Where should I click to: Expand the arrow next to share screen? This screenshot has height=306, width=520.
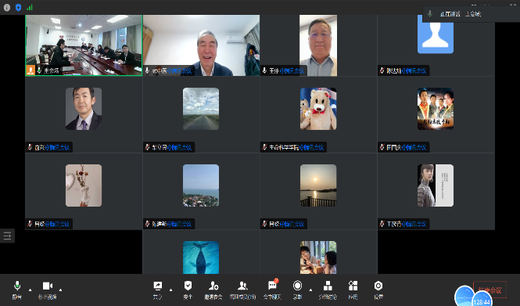click(x=170, y=290)
